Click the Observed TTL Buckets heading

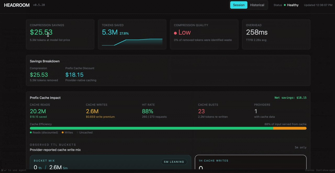pyautogui.click(x=53, y=145)
